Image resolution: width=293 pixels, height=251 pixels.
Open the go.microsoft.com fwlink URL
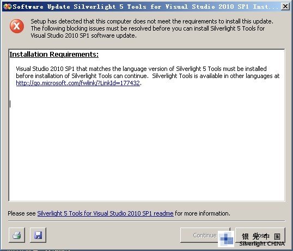click(78, 83)
